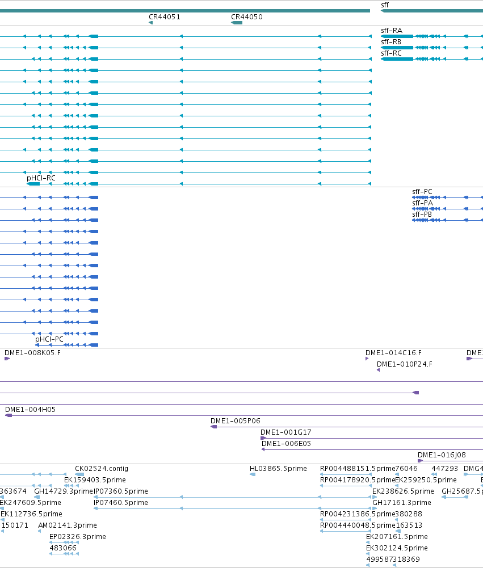This screenshot has width=483, height=568.
Task: Click the DME1-008K05.F purple arrow glyph
Action: (x=7, y=359)
